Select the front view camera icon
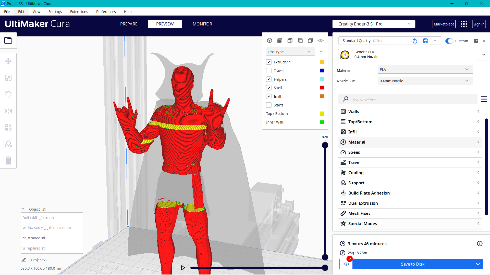The height and width of the screenshot is (275, 490). click(x=280, y=40)
